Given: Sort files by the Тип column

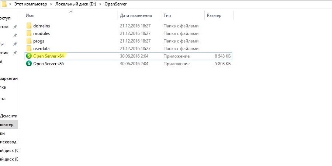Looking at the screenshot, I should (167, 15).
